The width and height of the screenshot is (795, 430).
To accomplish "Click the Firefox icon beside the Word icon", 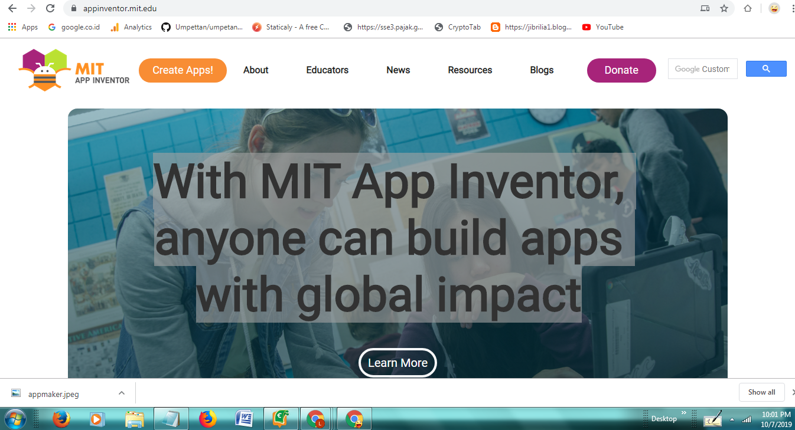I will [207, 419].
